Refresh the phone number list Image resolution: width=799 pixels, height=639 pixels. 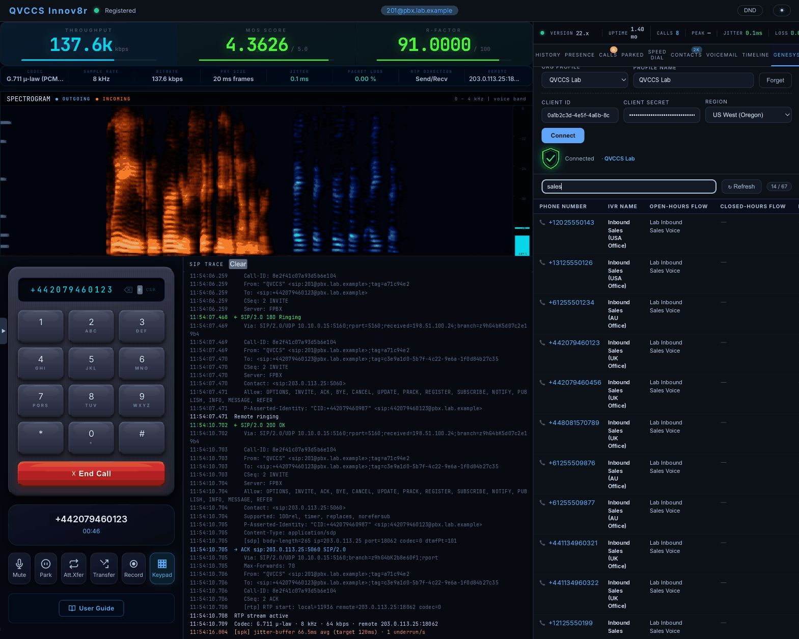coord(741,187)
